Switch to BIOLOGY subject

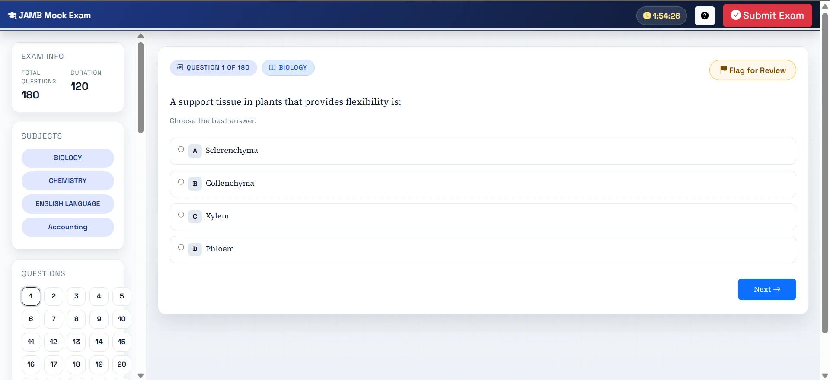tap(68, 158)
